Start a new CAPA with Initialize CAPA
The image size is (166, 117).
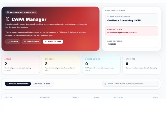(53, 42)
